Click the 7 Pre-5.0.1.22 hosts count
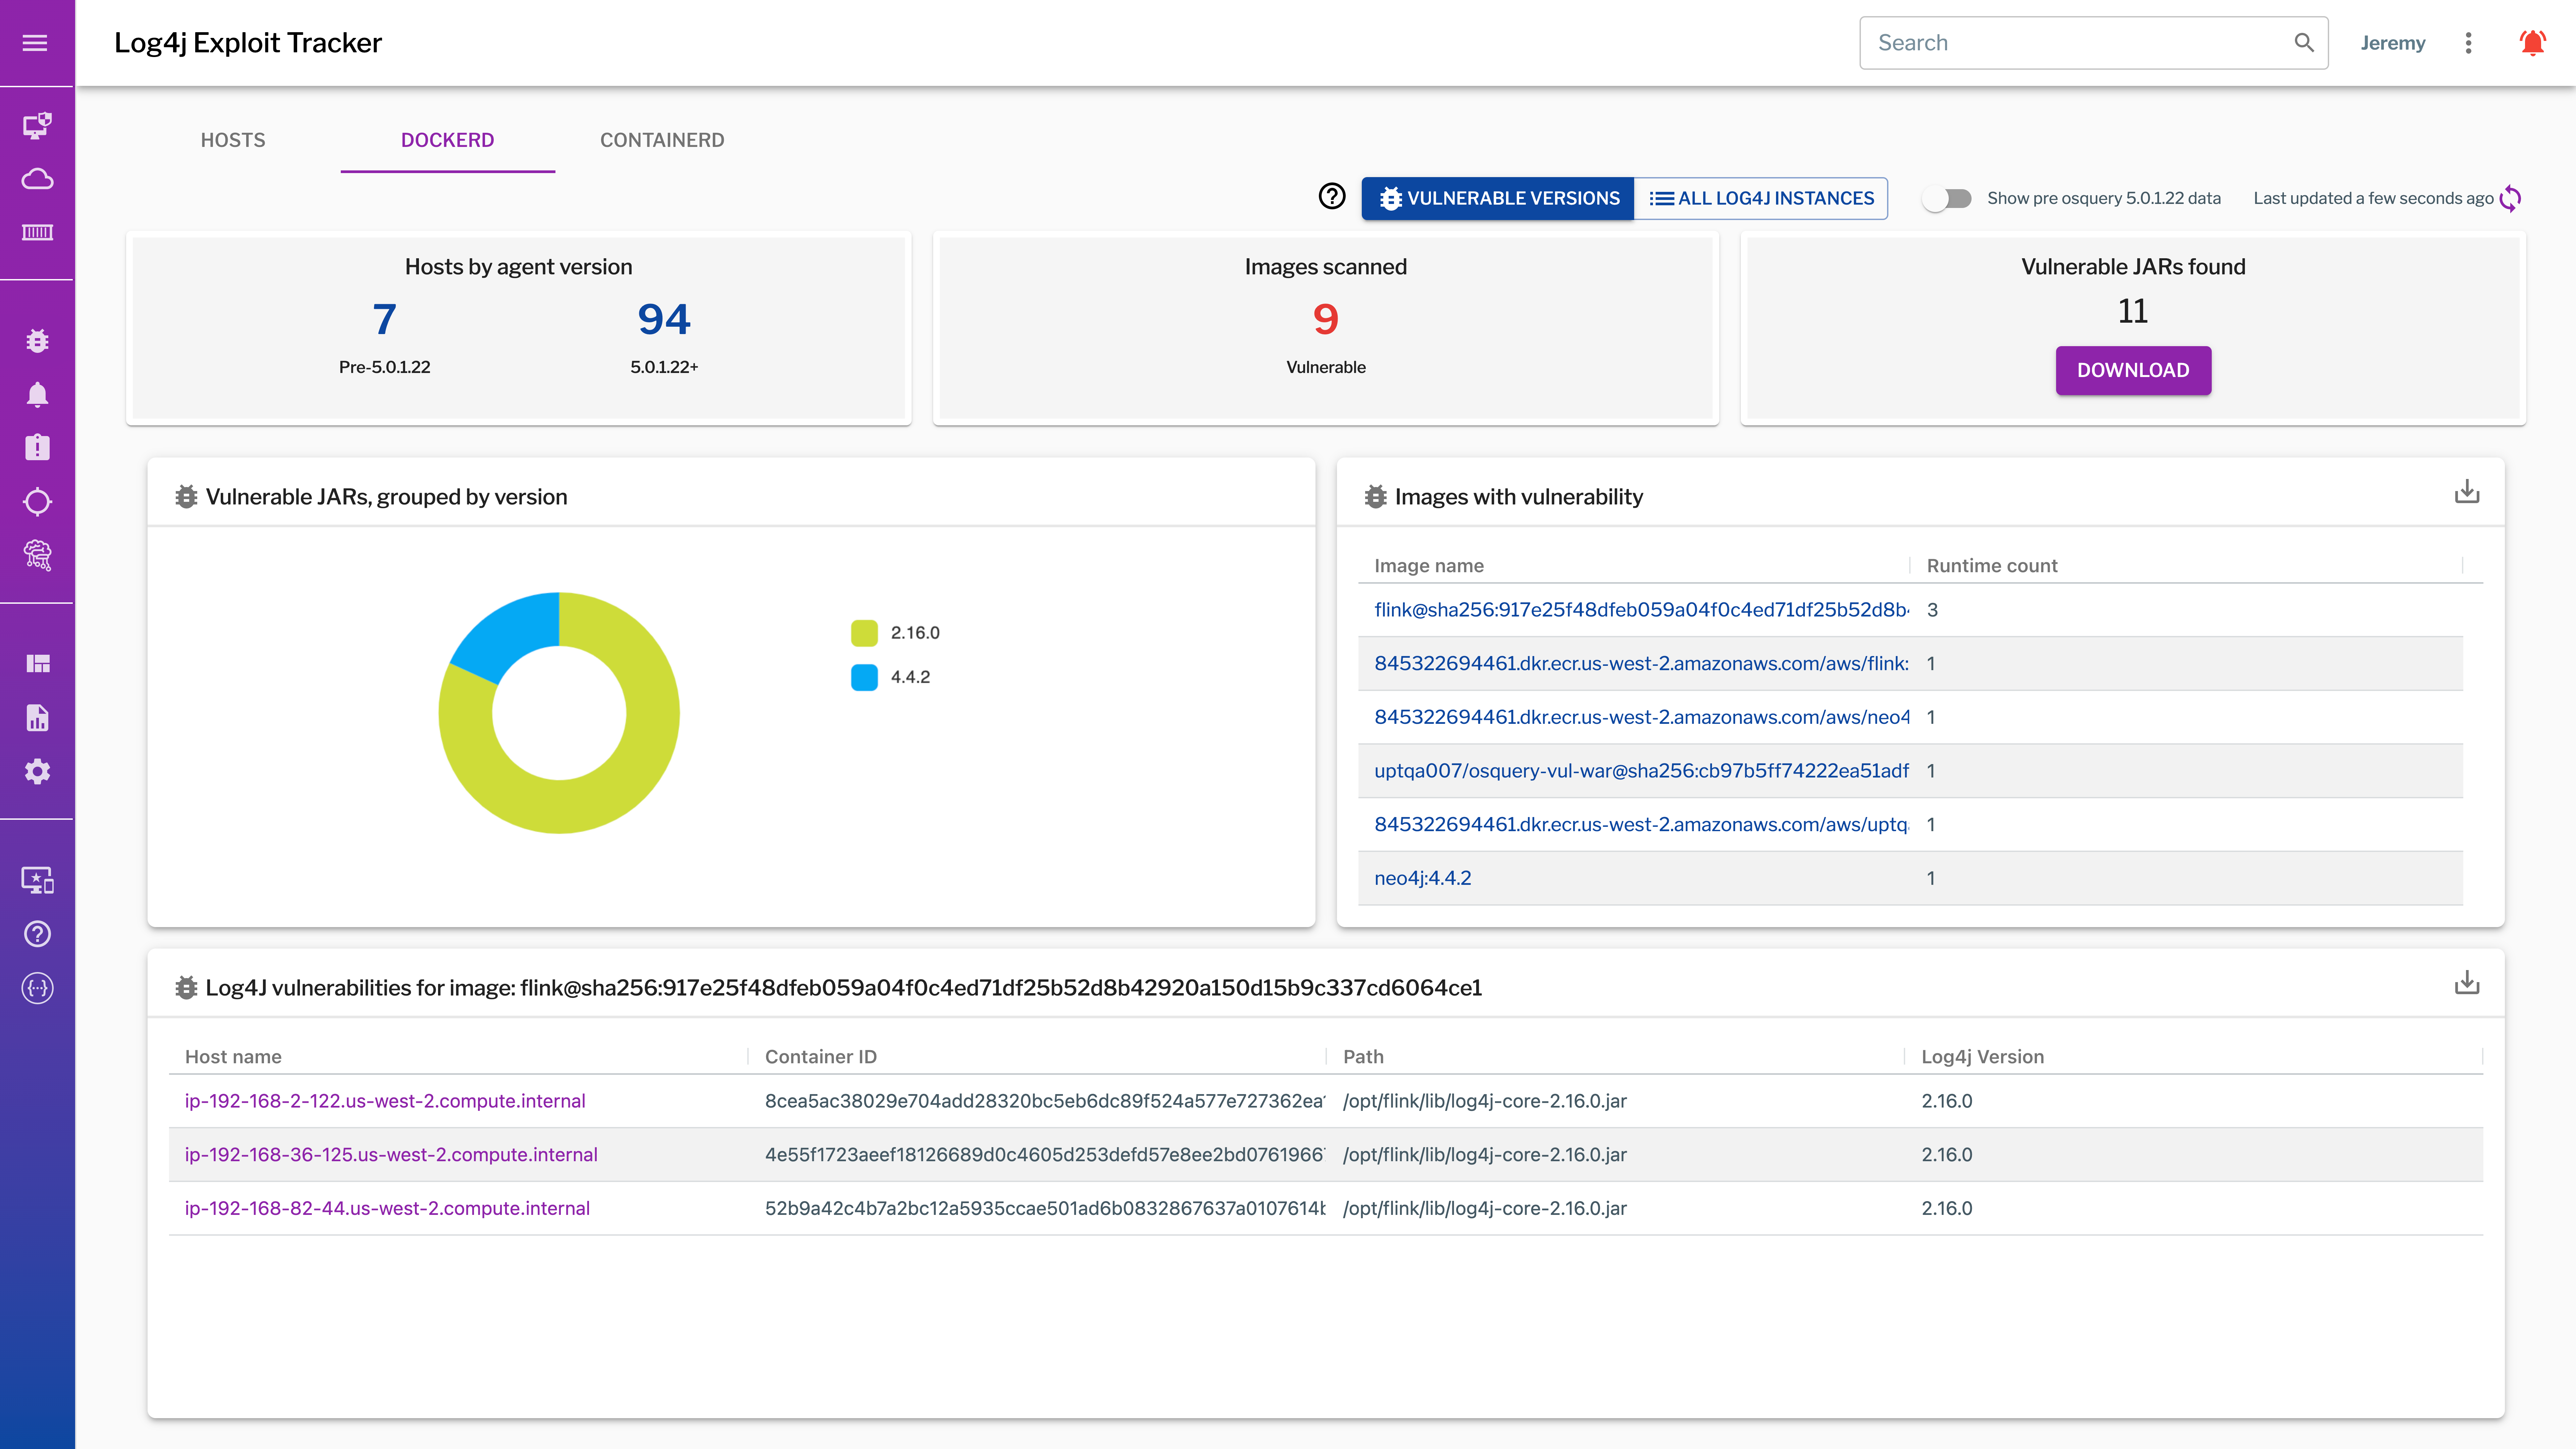Viewport: 2576px width, 1449px height. pyautogui.click(x=384, y=320)
